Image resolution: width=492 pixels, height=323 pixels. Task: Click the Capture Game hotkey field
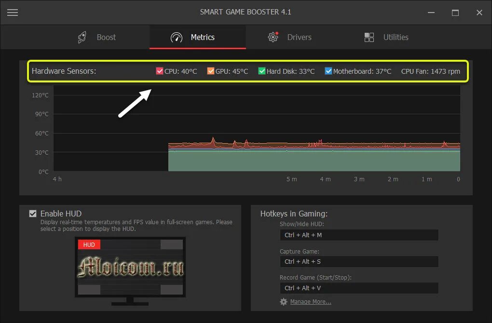click(359, 262)
